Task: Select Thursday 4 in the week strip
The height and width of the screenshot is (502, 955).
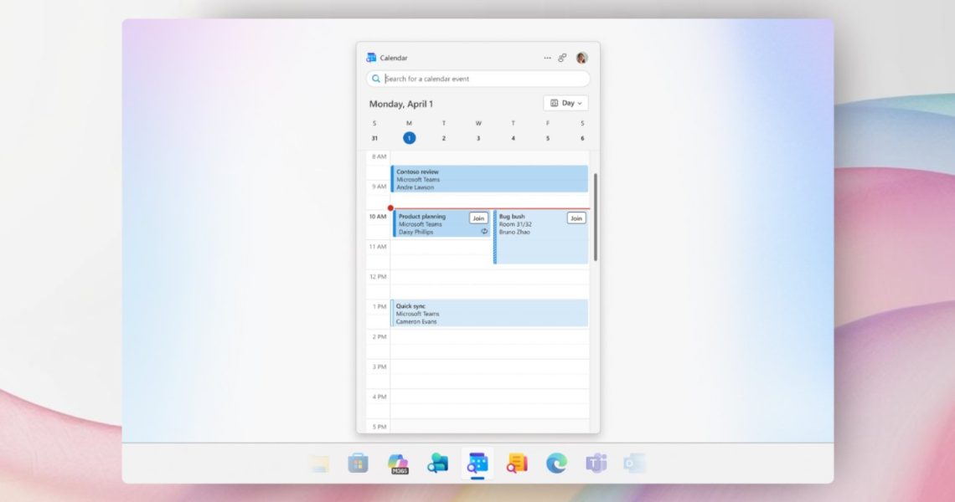Action: 513,138
